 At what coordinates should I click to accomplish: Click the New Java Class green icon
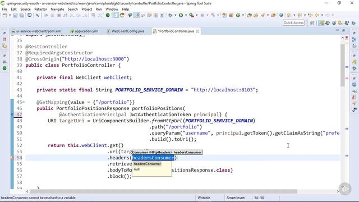[238, 15]
